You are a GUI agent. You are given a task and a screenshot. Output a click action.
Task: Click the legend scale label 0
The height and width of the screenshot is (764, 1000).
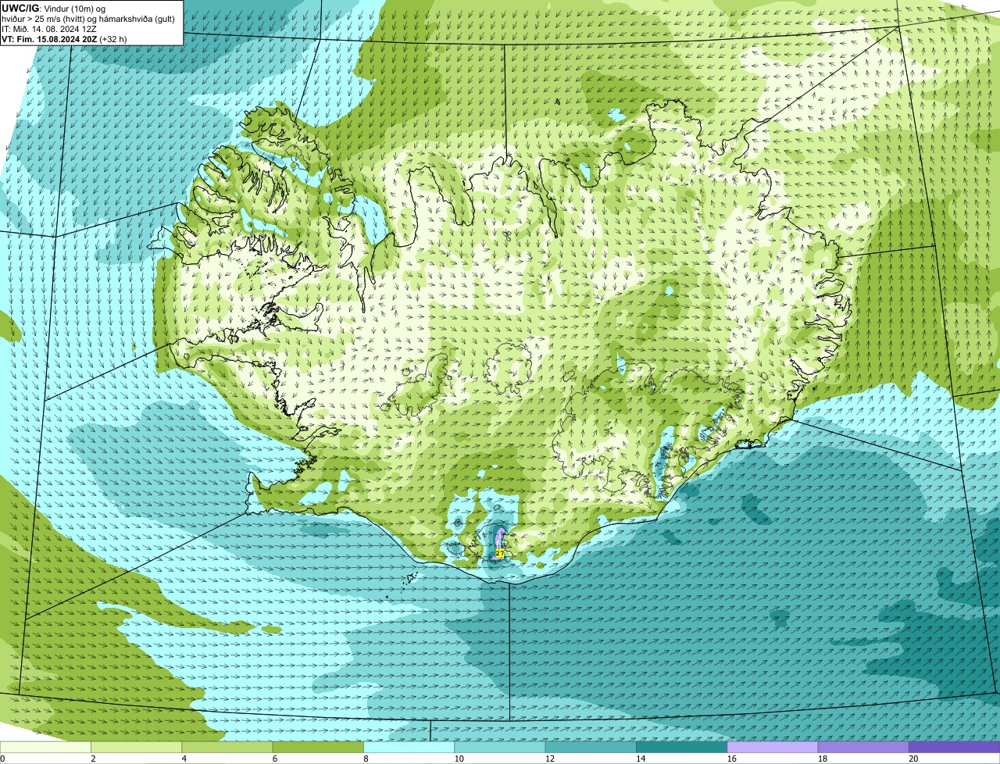(3, 759)
